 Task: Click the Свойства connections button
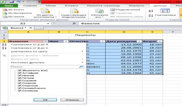tap(121, 13)
